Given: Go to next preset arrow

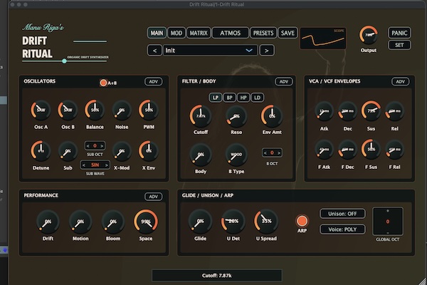Looking at the screenshot, I should click(267, 51).
